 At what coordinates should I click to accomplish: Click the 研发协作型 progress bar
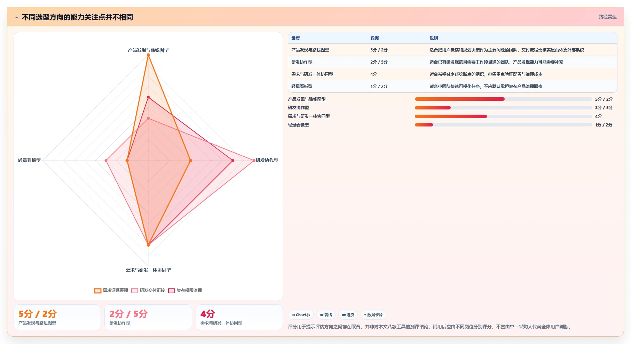[x=503, y=108]
